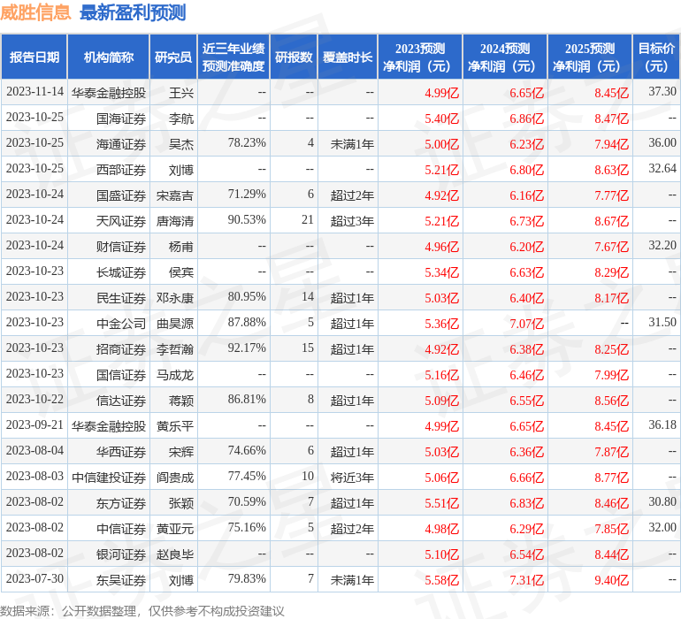Select institution 招商证券
Image resolution: width=681 pixels, height=619 pixels.
point(121,348)
